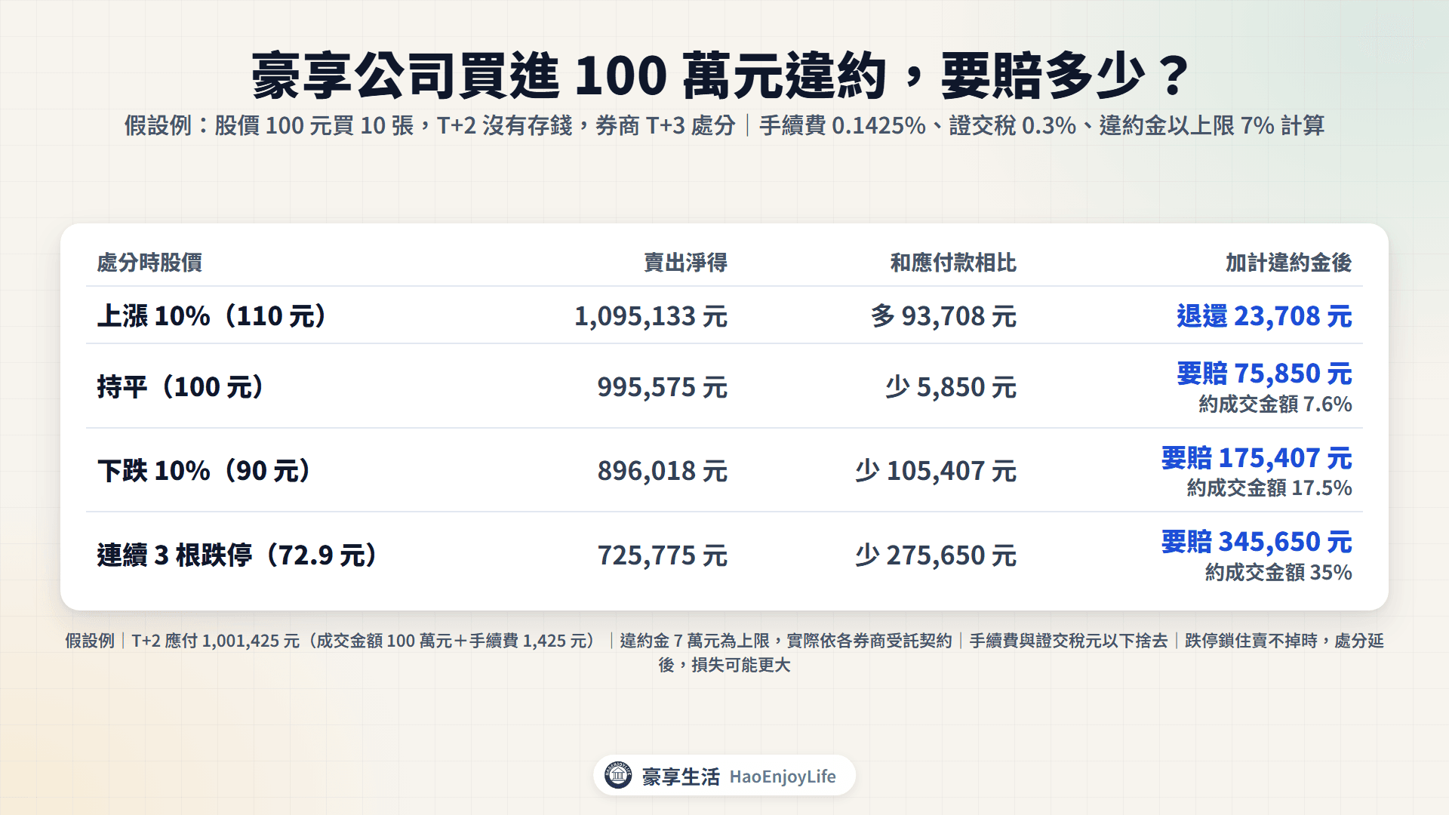Click the footnote about 違約金 7 萬元為上限
Image resolution: width=1449 pixels, height=815 pixels.
pyautogui.click(x=786, y=641)
